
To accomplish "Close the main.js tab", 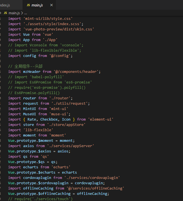I will (x=51, y=5).
